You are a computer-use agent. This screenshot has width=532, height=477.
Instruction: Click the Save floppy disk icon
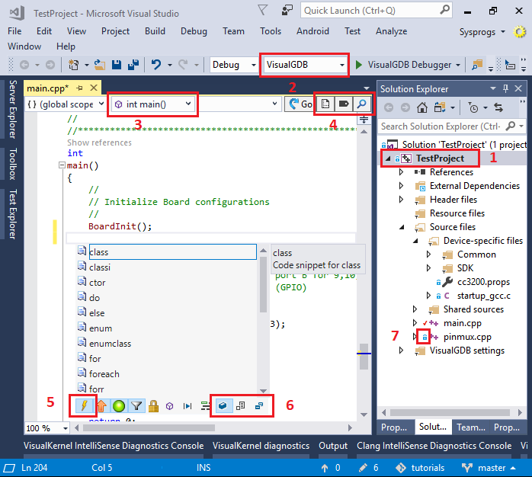coord(117,65)
